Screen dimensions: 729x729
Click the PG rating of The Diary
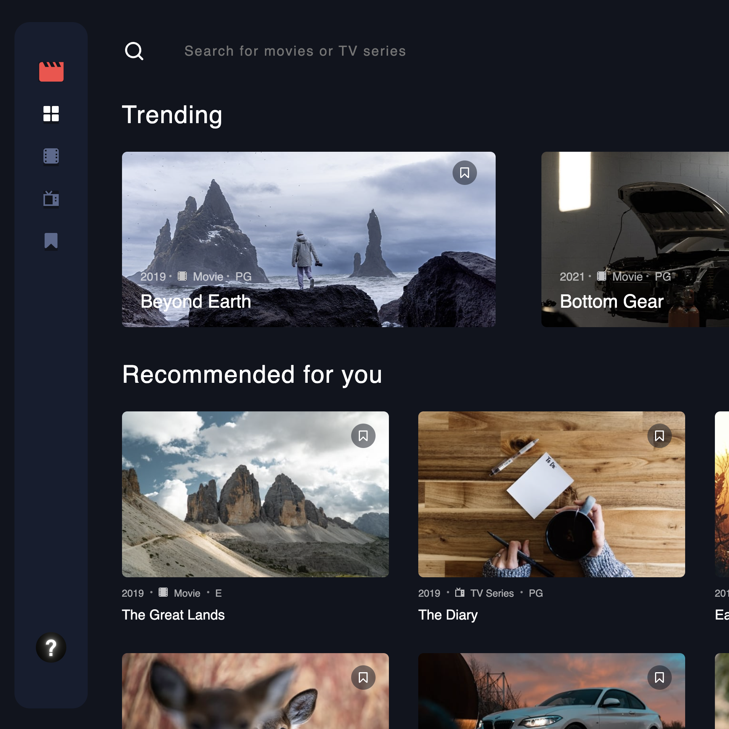coord(535,593)
